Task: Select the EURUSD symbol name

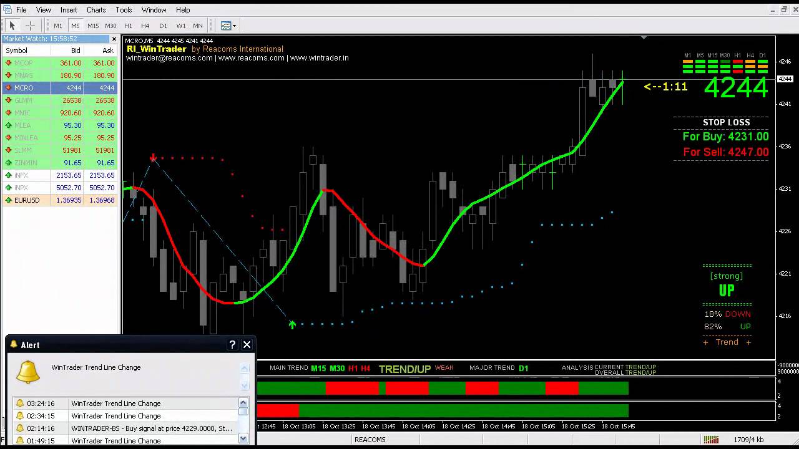Action: click(27, 200)
